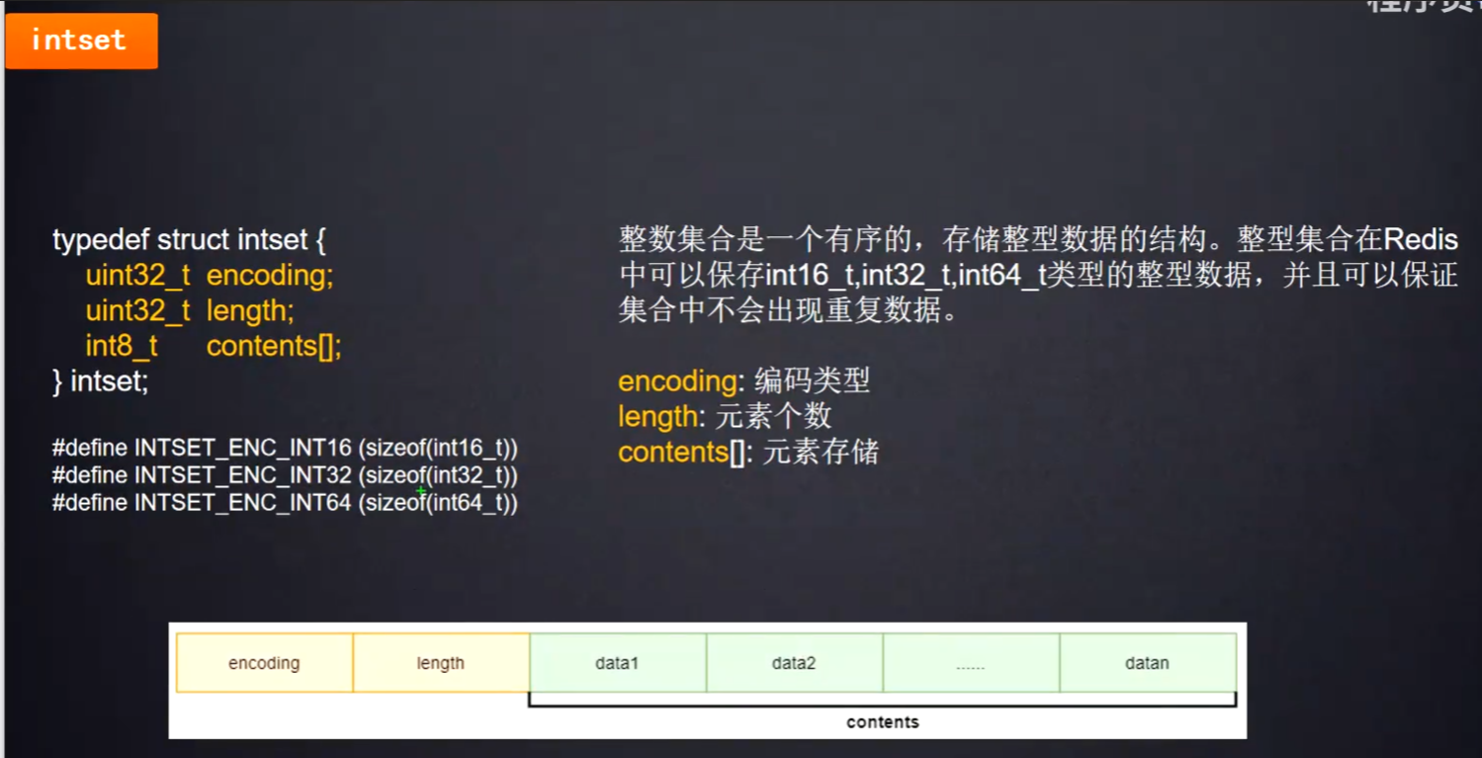Click the INTSET_ENC_INT64 define line
Image resolution: width=1482 pixels, height=758 pixels.
pos(285,503)
